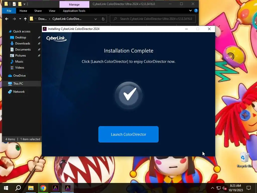The height and width of the screenshot is (193, 257).
Task: Click New folder quick access icon
Action: (20, 4)
